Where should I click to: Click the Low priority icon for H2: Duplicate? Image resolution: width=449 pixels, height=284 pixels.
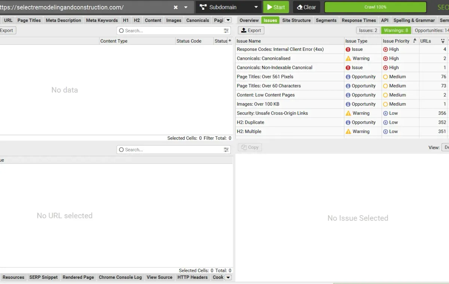pyautogui.click(x=385, y=122)
